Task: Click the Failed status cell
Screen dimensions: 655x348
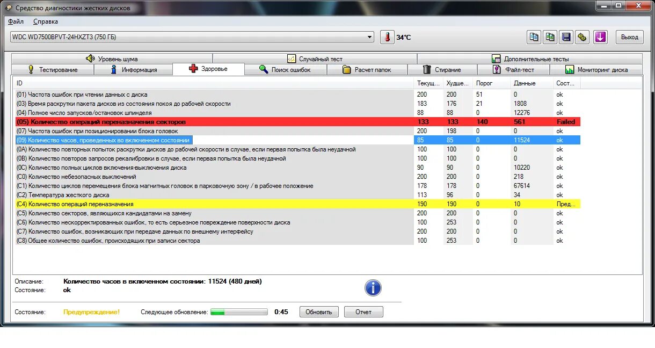Action: 566,122
